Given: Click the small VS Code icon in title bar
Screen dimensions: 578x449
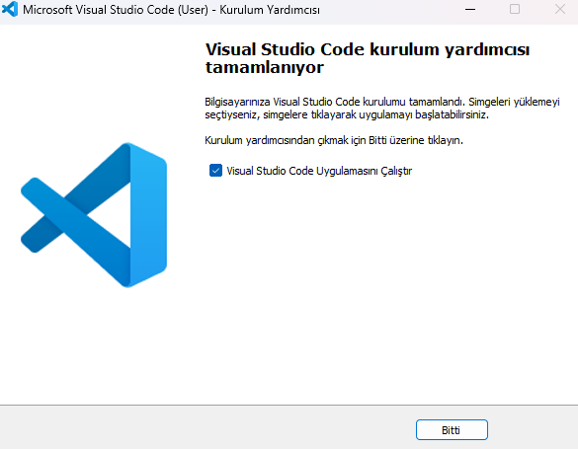Looking at the screenshot, I should [x=10, y=9].
